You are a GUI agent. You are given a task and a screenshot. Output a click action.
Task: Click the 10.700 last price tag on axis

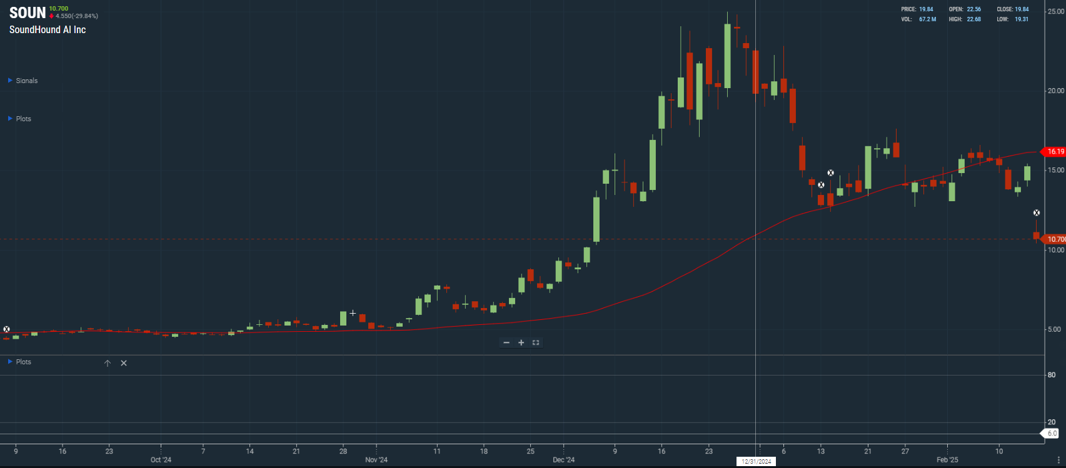pyautogui.click(x=1054, y=239)
